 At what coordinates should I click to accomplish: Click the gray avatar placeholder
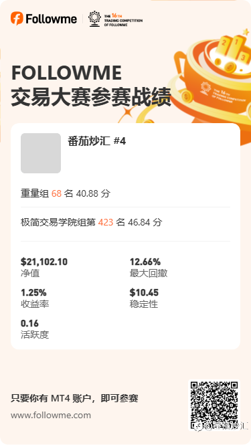click(x=41, y=153)
